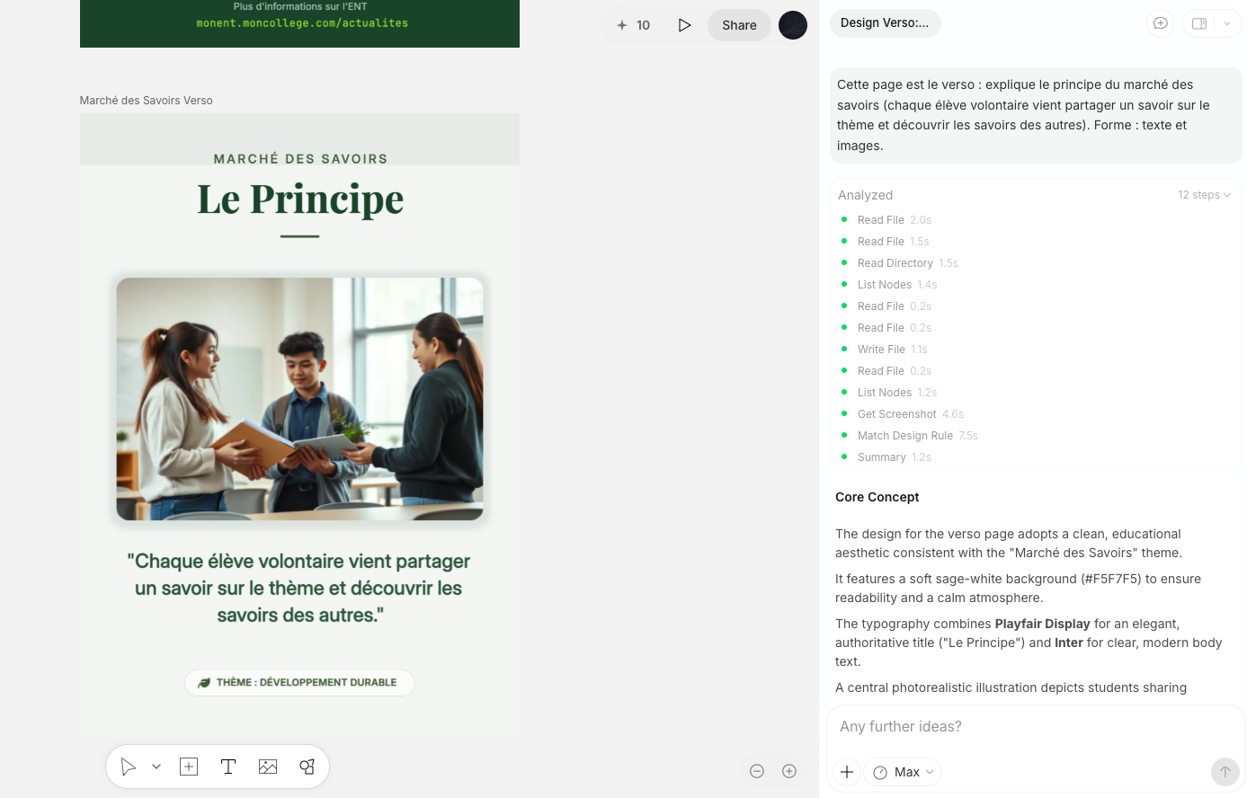
Task: Select the shapes tool
Action: [x=307, y=767]
